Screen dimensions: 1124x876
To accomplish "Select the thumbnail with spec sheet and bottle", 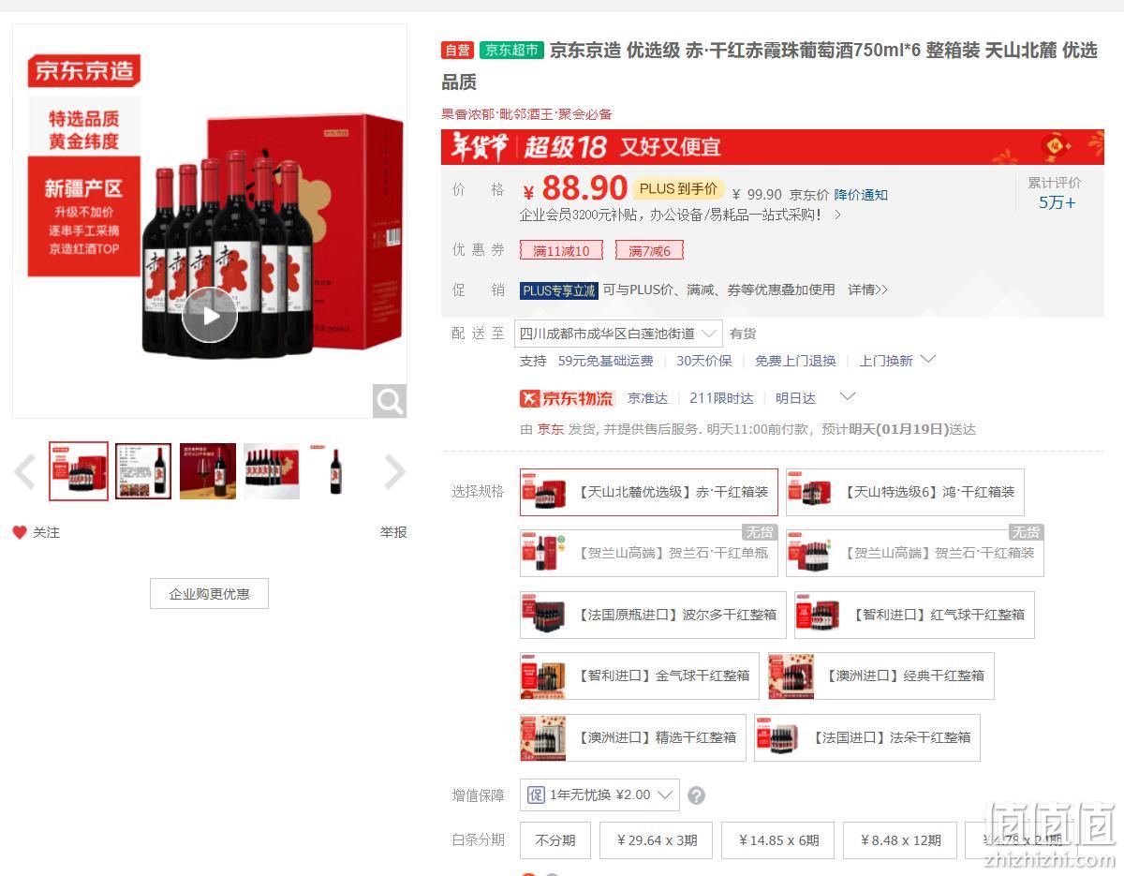I will click(x=143, y=471).
